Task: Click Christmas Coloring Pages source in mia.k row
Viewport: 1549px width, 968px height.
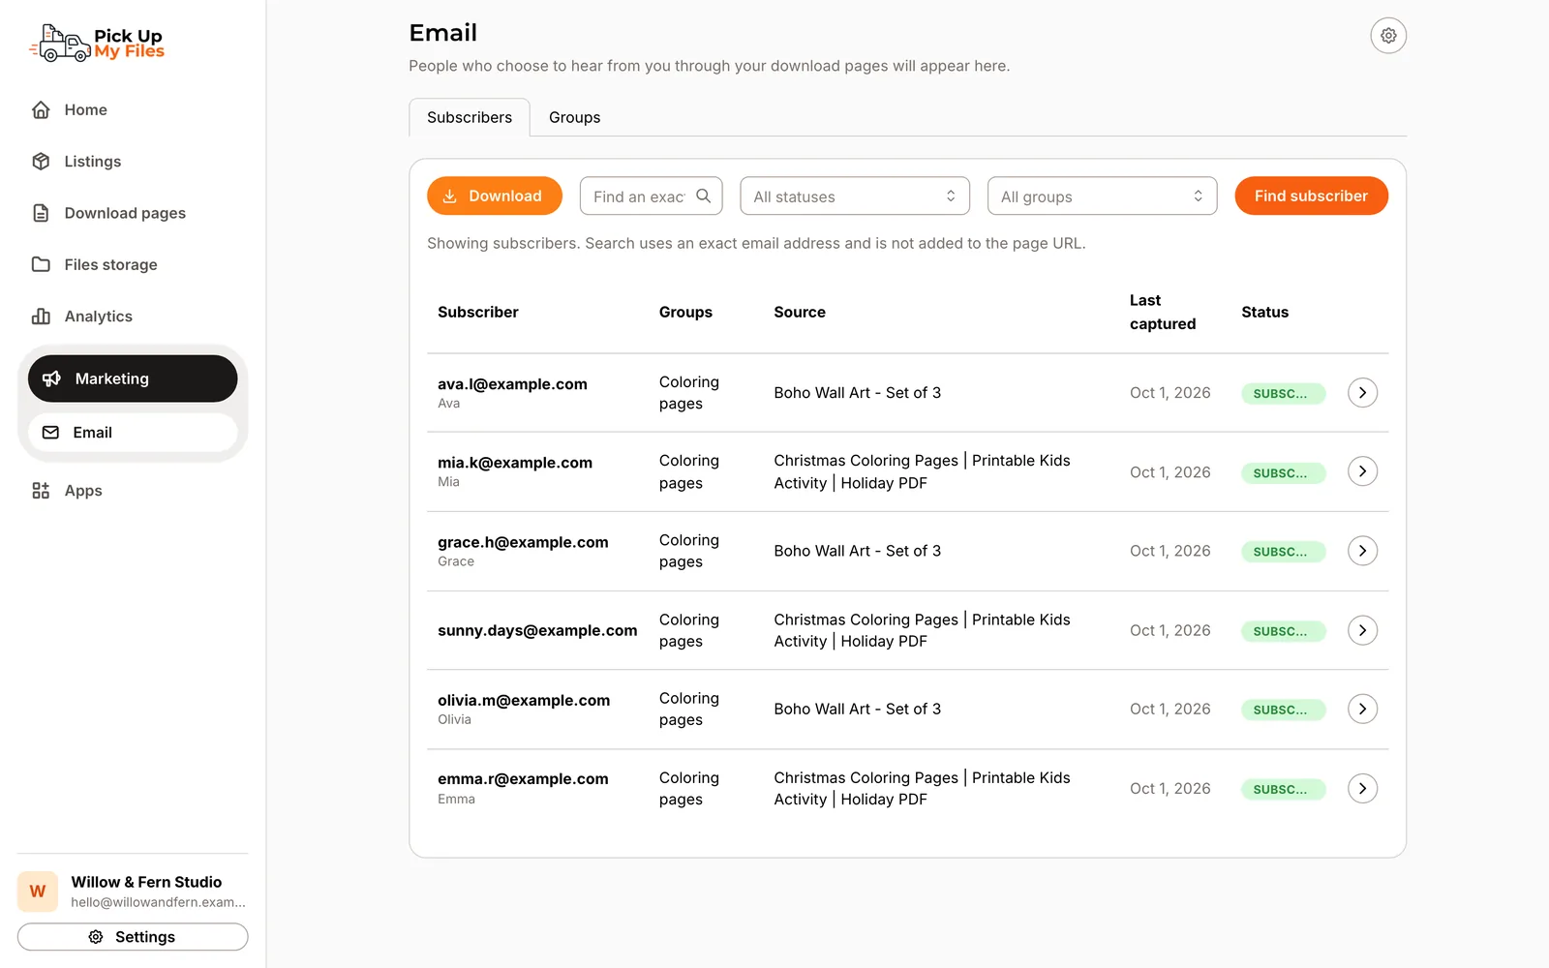Action: 922,471
